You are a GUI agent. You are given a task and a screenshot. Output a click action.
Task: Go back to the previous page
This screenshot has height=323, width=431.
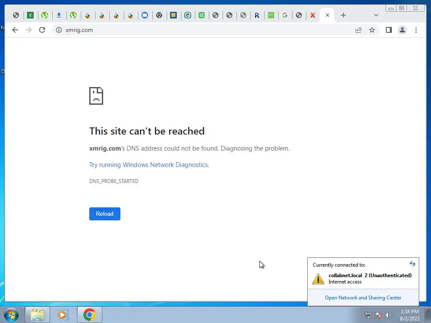pos(15,30)
